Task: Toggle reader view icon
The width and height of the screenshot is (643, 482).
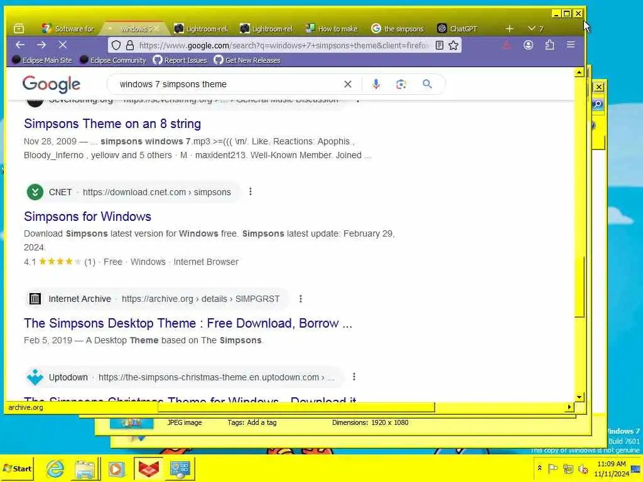Action: [439, 45]
